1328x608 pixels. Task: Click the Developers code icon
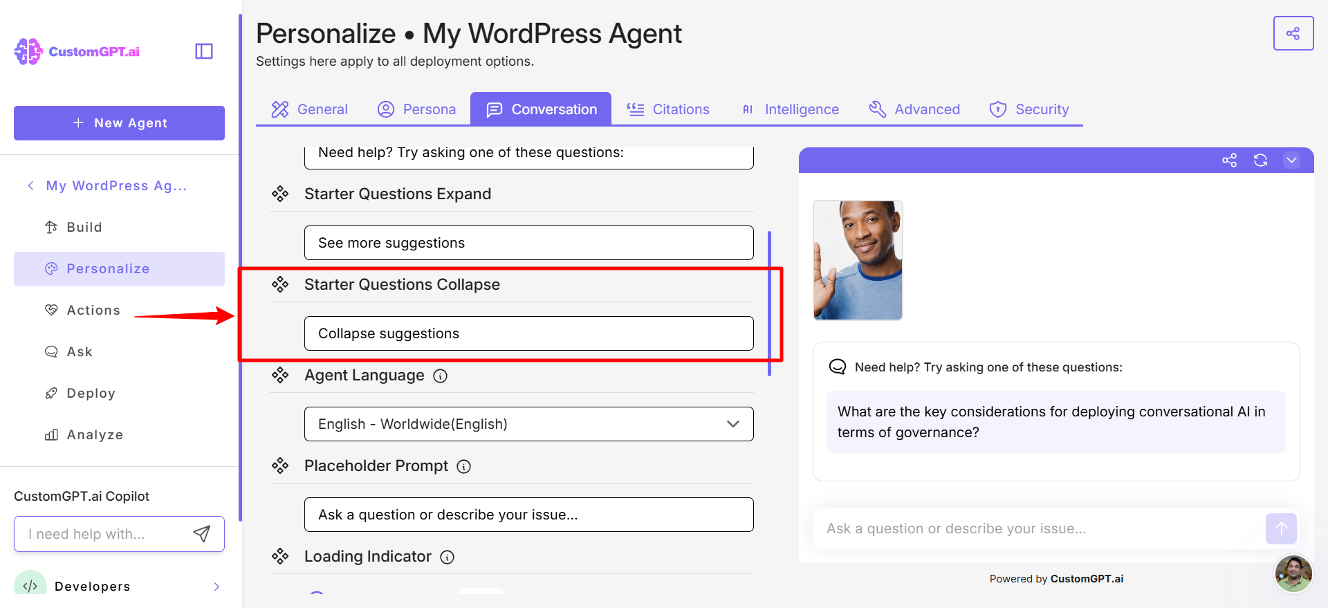click(30, 585)
